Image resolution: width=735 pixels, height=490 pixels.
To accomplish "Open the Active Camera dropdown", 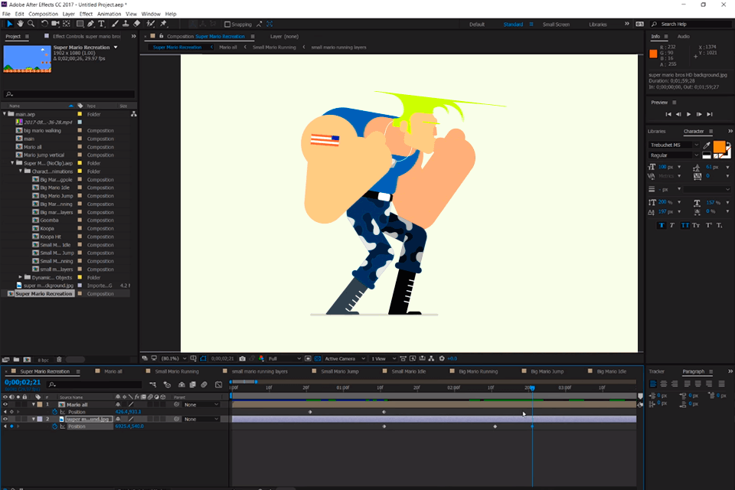I will click(x=343, y=358).
